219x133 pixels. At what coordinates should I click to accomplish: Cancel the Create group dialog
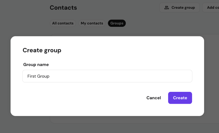154,98
